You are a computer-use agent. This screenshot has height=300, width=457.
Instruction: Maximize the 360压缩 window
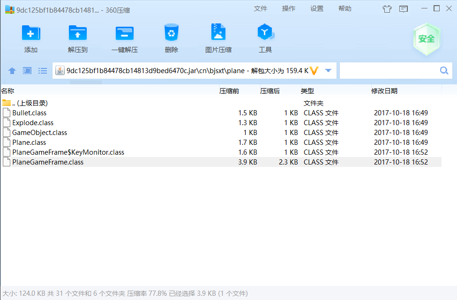click(436, 8)
